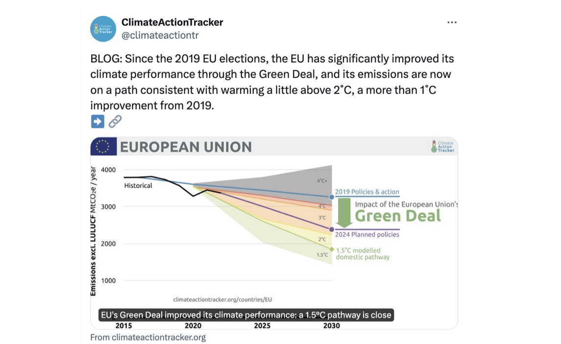Click the "Historical" line label on chart
This screenshot has height=344, width=561.
[138, 186]
